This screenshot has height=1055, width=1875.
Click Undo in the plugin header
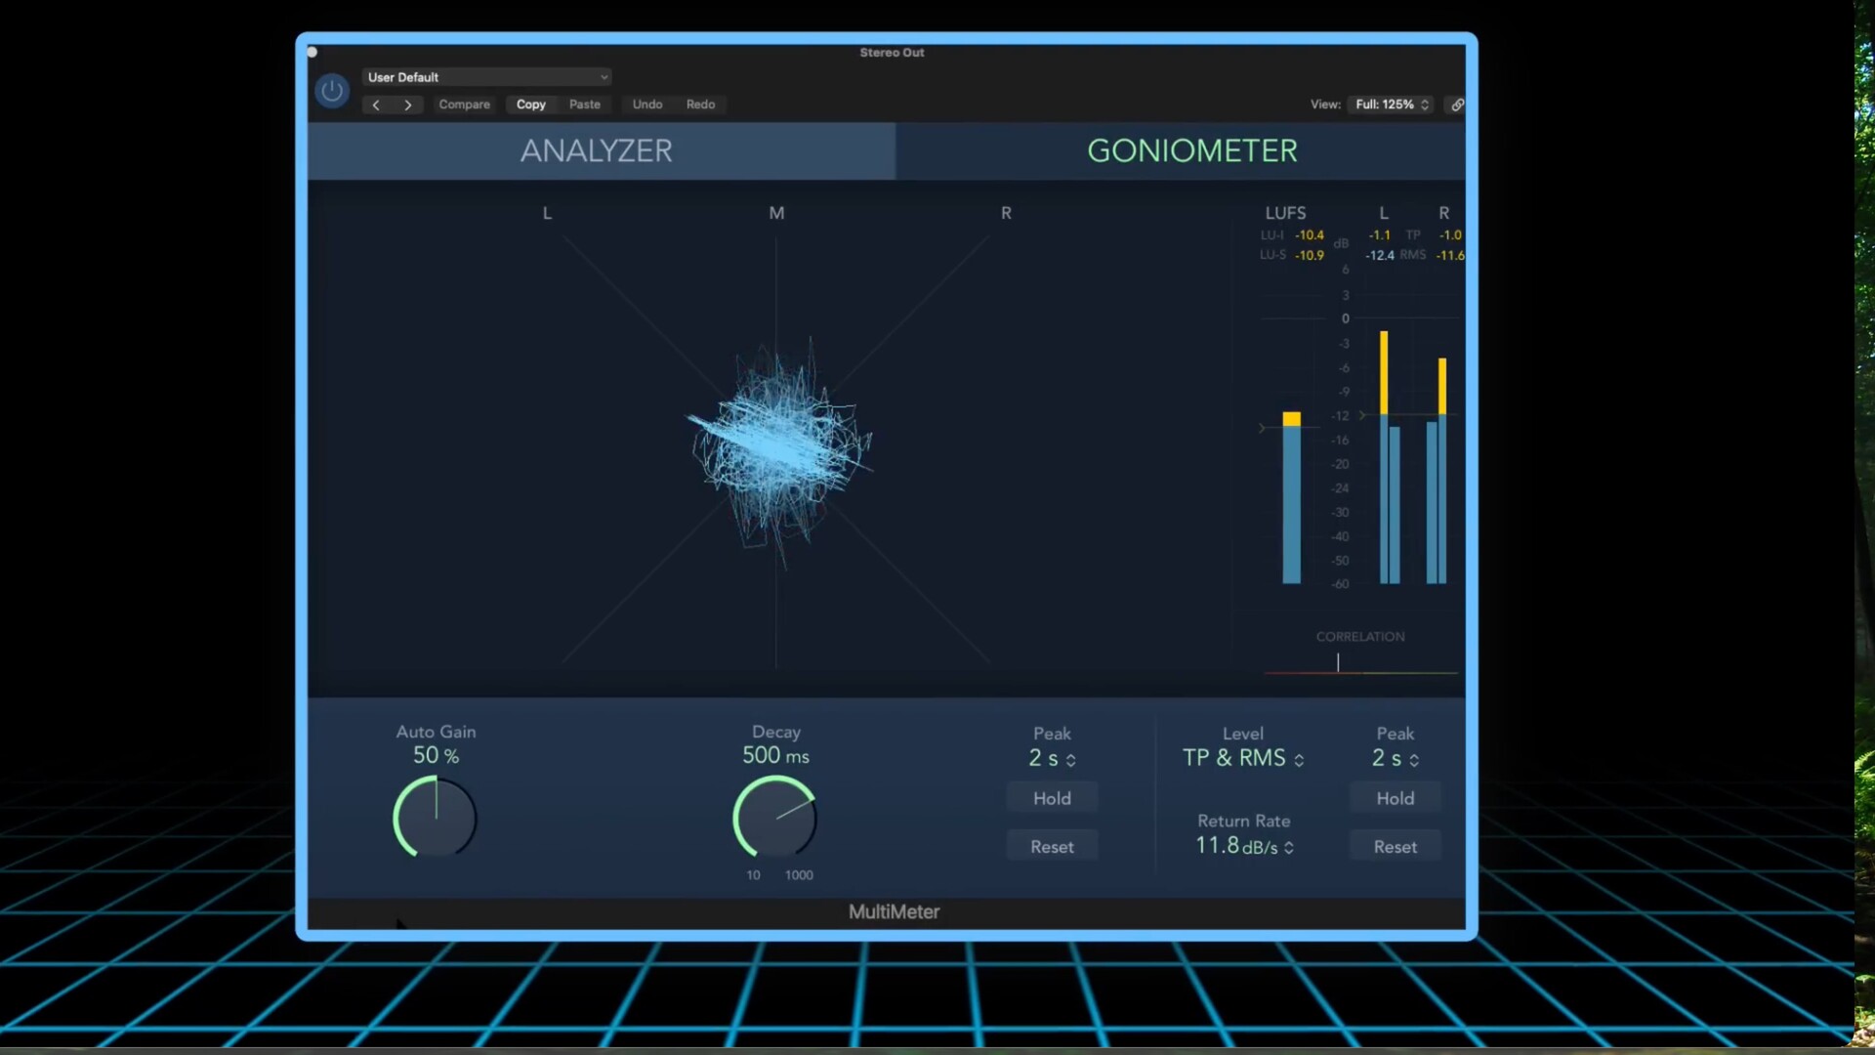pyautogui.click(x=646, y=105)
